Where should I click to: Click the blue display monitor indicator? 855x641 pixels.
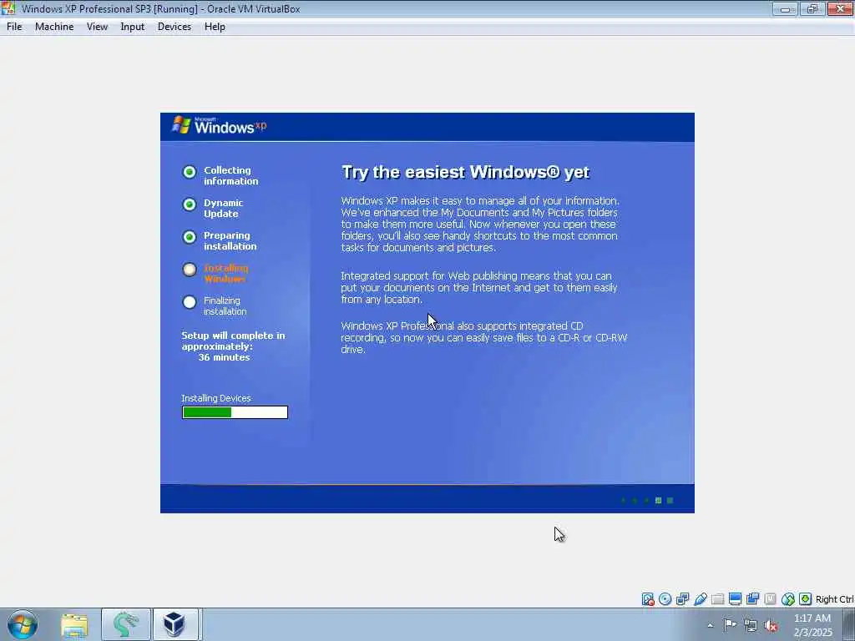click(735, 599)
